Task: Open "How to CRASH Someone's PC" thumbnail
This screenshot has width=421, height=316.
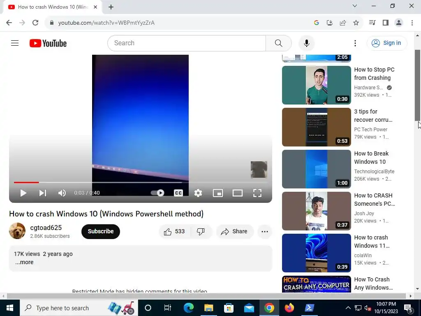Action: 317,211
